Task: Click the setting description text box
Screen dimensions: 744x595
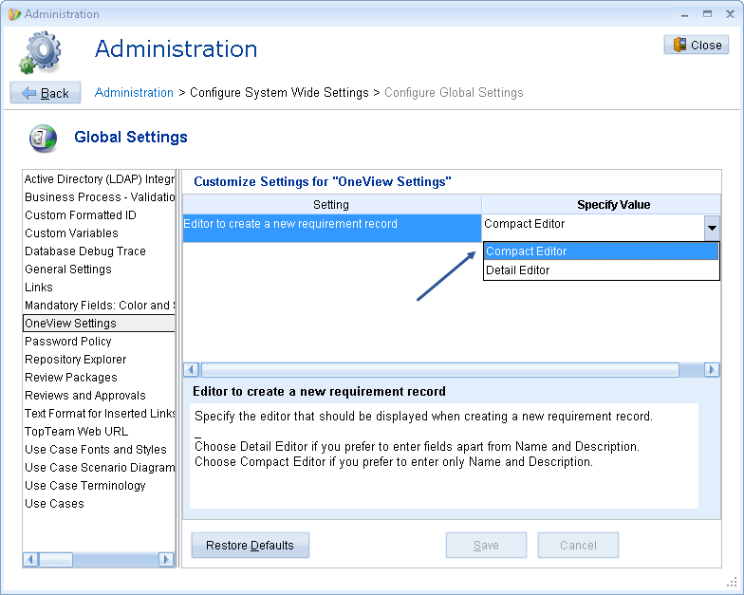Action: (x=444, y=456)
